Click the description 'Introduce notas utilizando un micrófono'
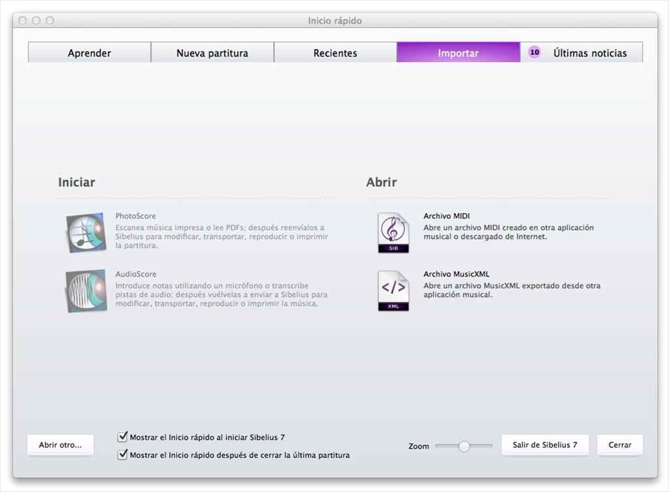 coord(221,295)
